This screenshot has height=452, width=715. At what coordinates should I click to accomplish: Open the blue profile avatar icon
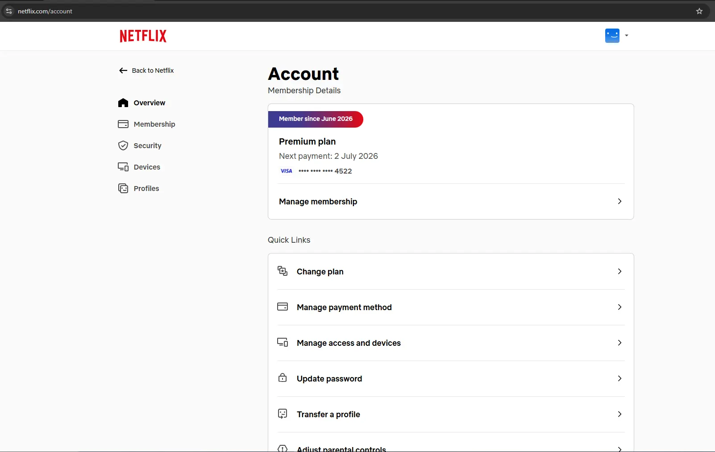(612, 35)
